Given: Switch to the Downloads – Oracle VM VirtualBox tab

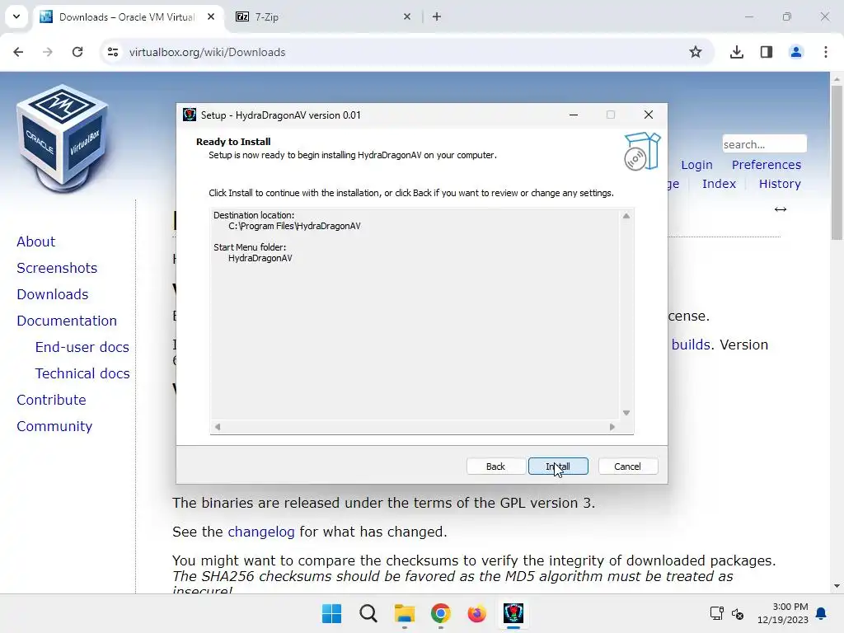Looking at the screenshot, I should pos(126,17).
